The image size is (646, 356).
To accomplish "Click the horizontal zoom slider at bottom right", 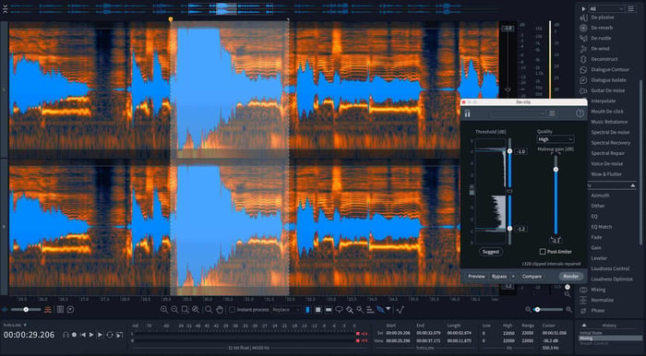I will (548, 310).
